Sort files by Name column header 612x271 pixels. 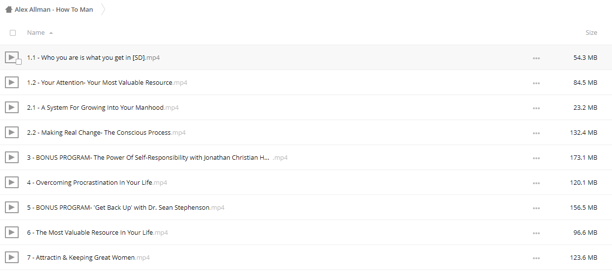(x=36, y=32)
